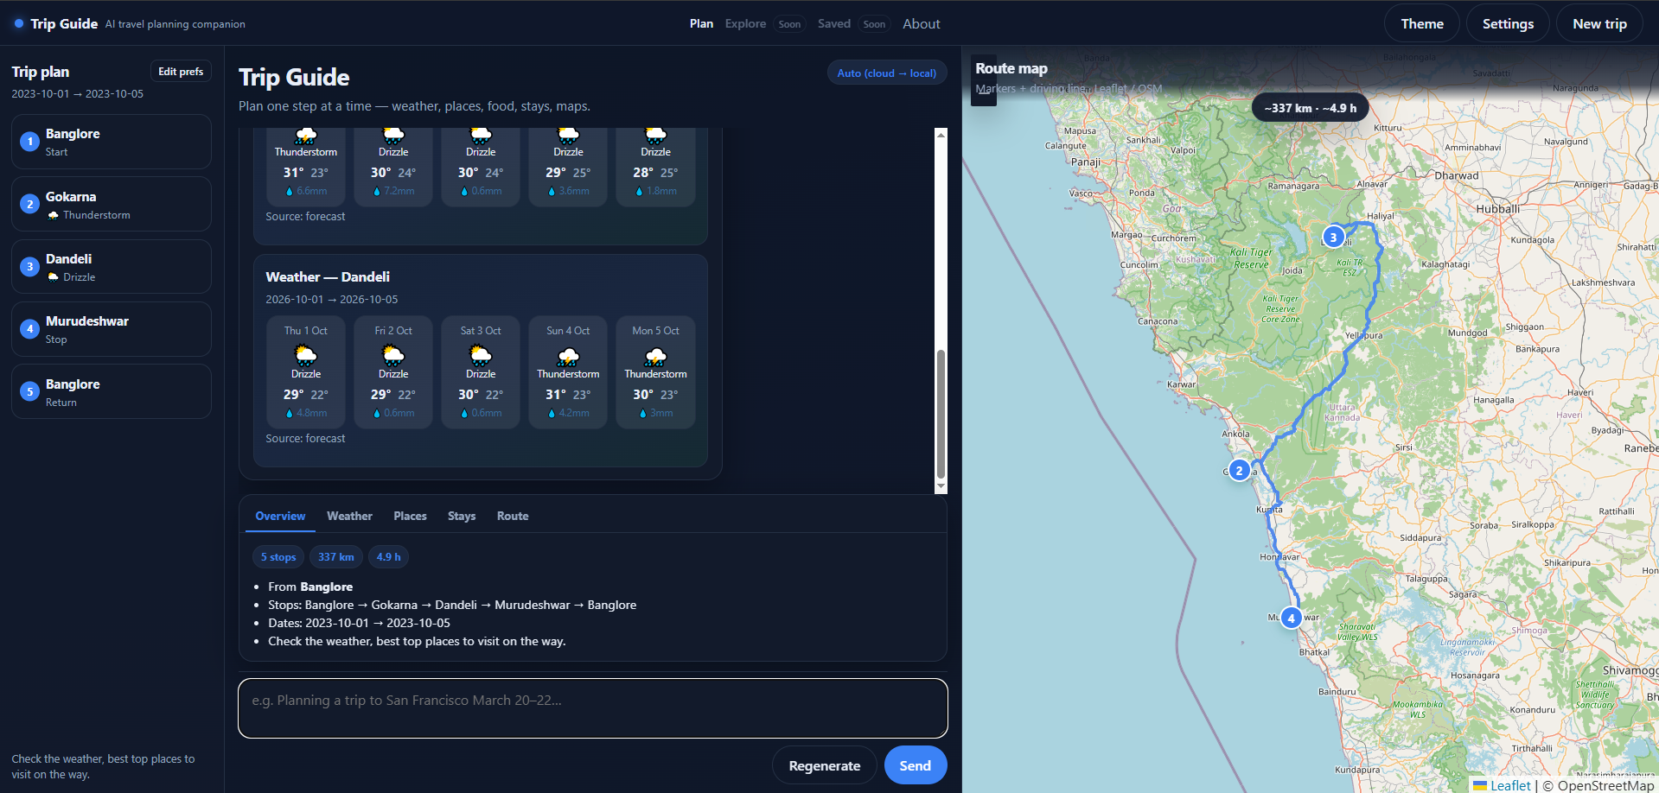Click the chat panel vertical scrollbar thumb
The image size is (1659, 793).
(941, 414)
